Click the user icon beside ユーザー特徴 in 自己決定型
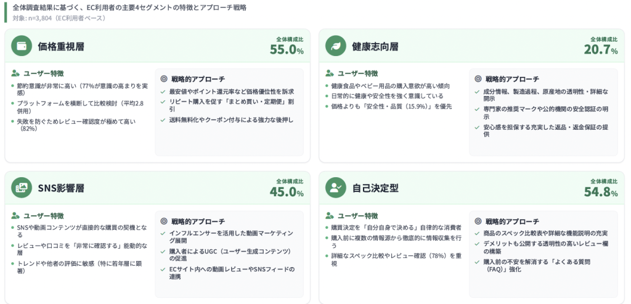The height and width of the screenshot is (304, 631). click(330, 215)
